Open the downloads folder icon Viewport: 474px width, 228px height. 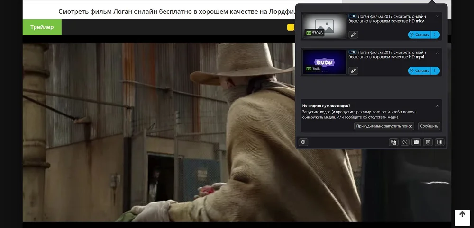[416, 142]
